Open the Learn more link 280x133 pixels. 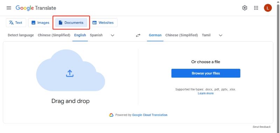pyautogui.click(x=205, y=93)
